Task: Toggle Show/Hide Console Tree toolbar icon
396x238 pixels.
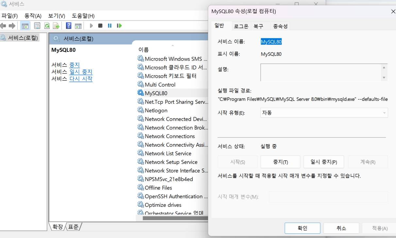Action: tap(25, 26)
